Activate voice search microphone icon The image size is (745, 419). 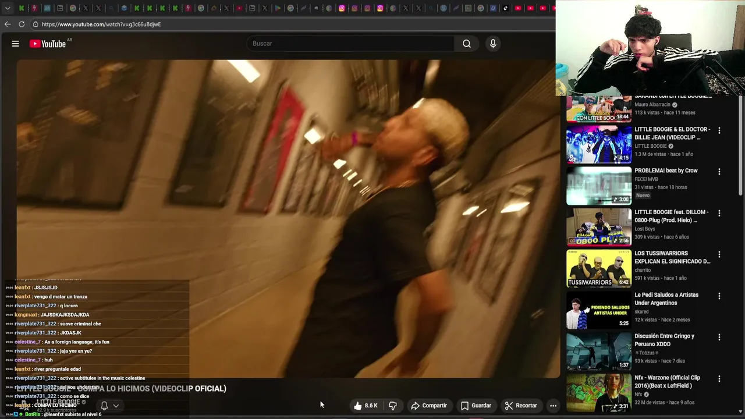(493, 44)
